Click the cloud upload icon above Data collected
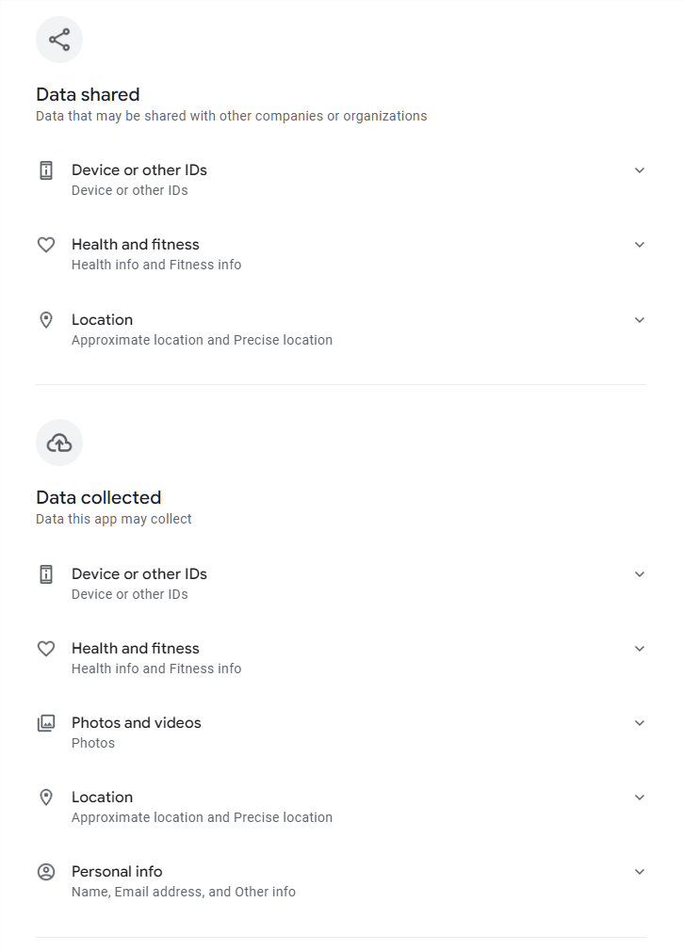684x951 pixels. click(x=59, y=443)
